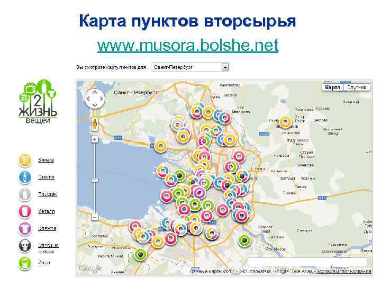Open the Условия использования map terms link

[344, 271]
